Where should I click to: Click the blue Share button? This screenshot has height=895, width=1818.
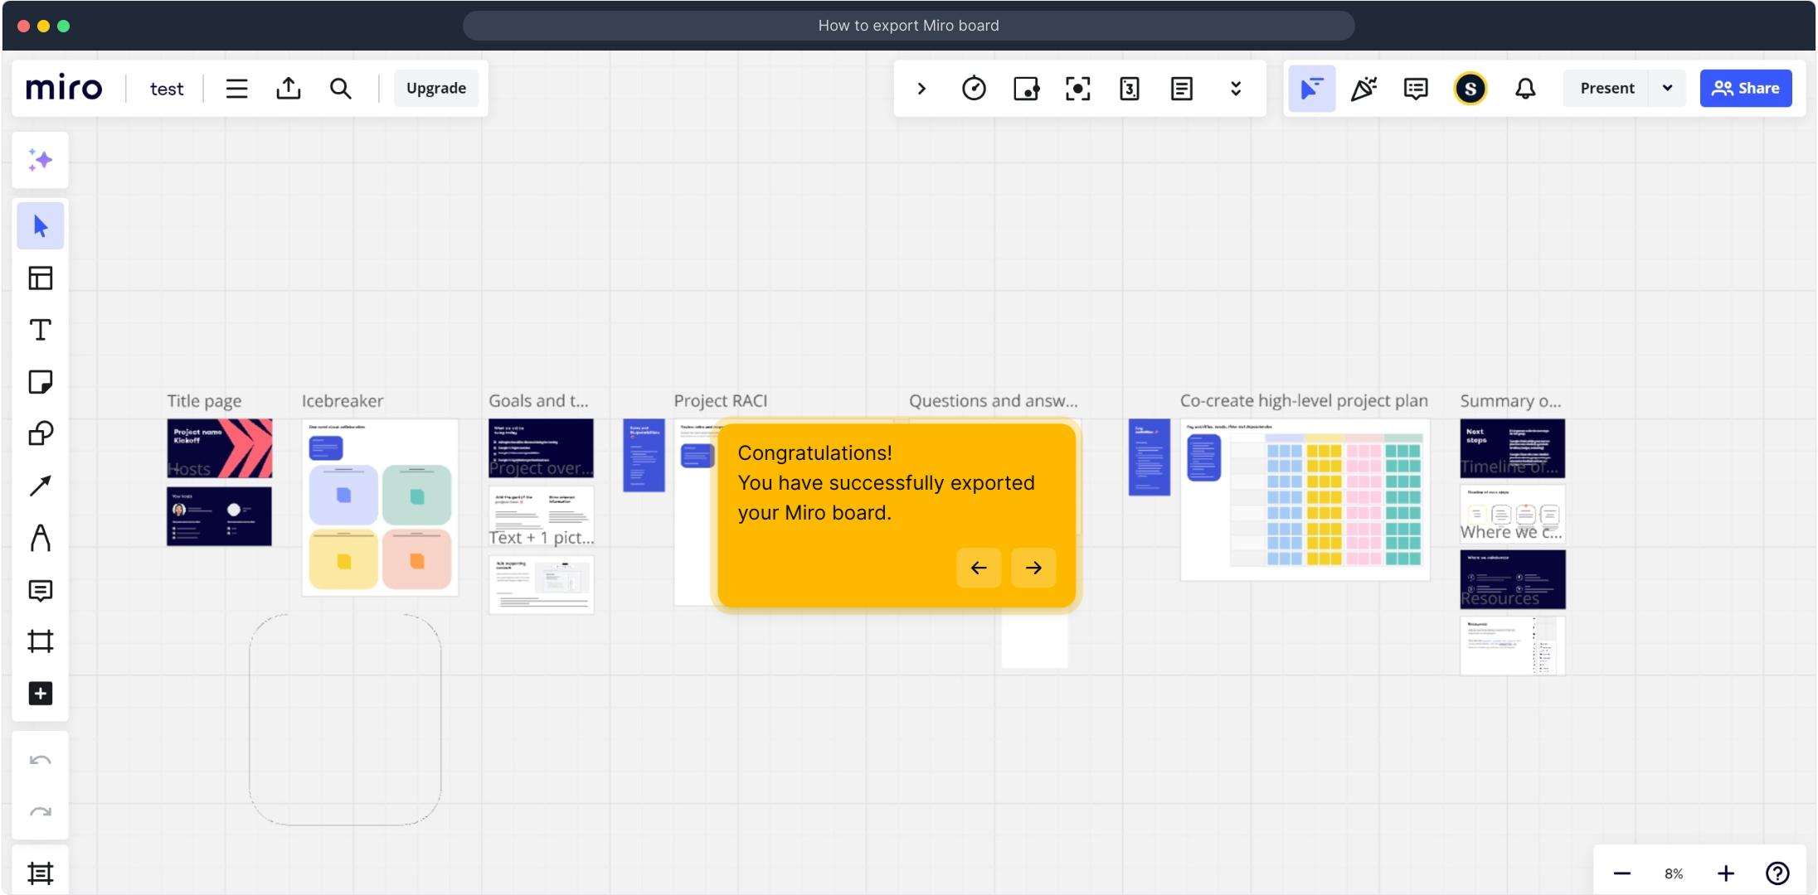pos(1745,89)
